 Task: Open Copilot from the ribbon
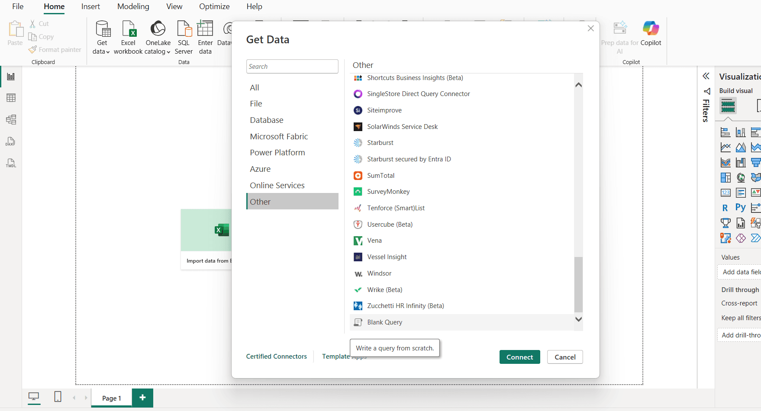(651, 33)
